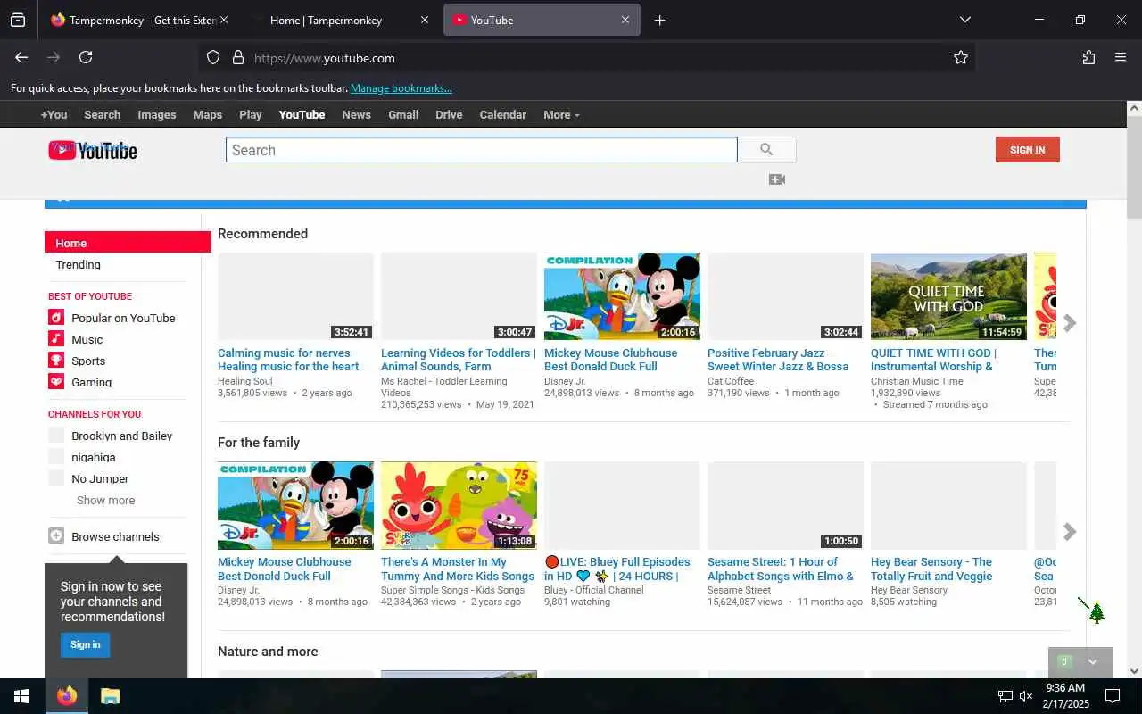Select Trending in the sidebar
This screenshot has height=714, width=1142.
[x=78, y=264]
